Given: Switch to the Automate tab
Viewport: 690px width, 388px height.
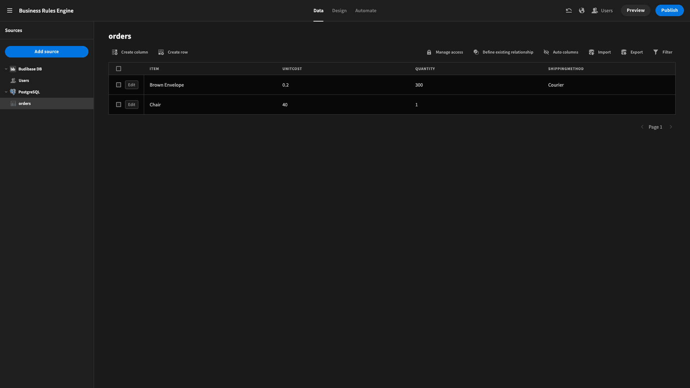Looking at the screenshot, I should (366, 10).
